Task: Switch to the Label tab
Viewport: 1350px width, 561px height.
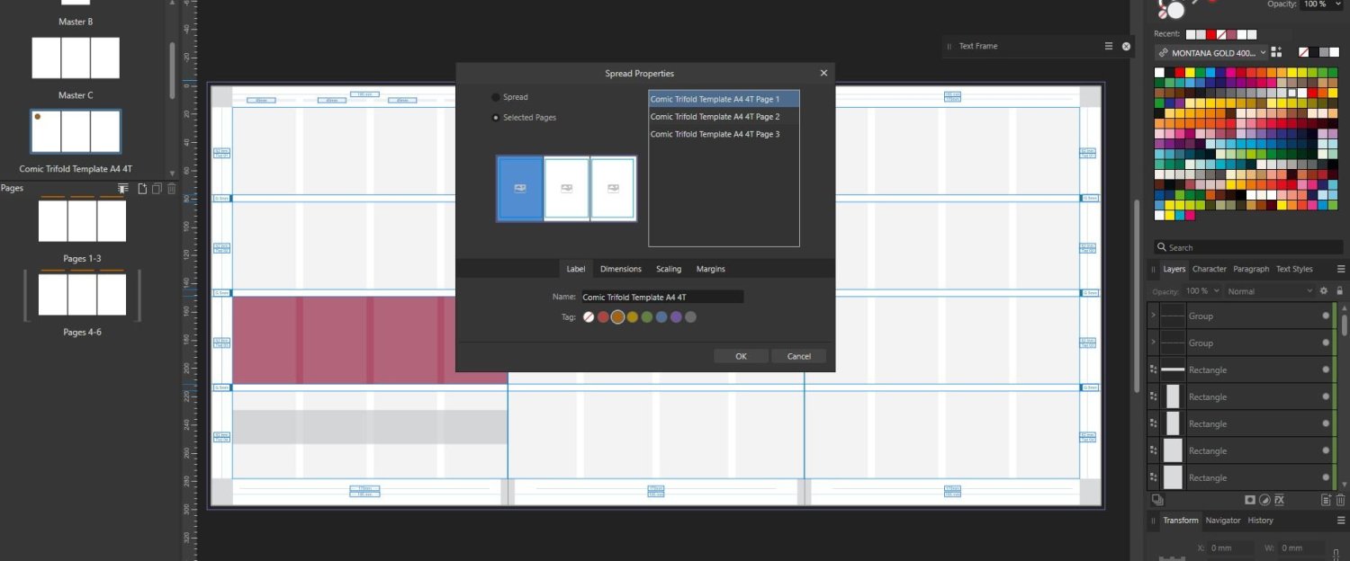Action: [575, 269]
